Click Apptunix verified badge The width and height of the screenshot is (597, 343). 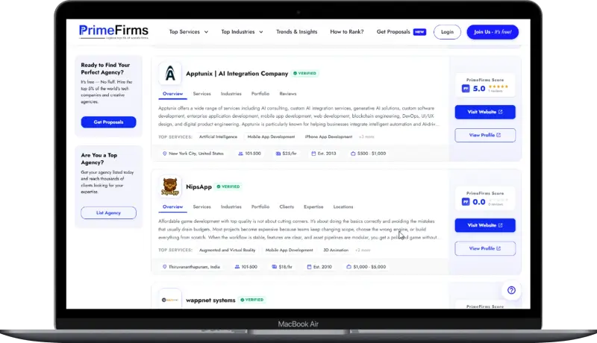point(305,73)
